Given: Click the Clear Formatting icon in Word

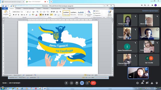Looking at the screenshot, I should tap(37, 12).
